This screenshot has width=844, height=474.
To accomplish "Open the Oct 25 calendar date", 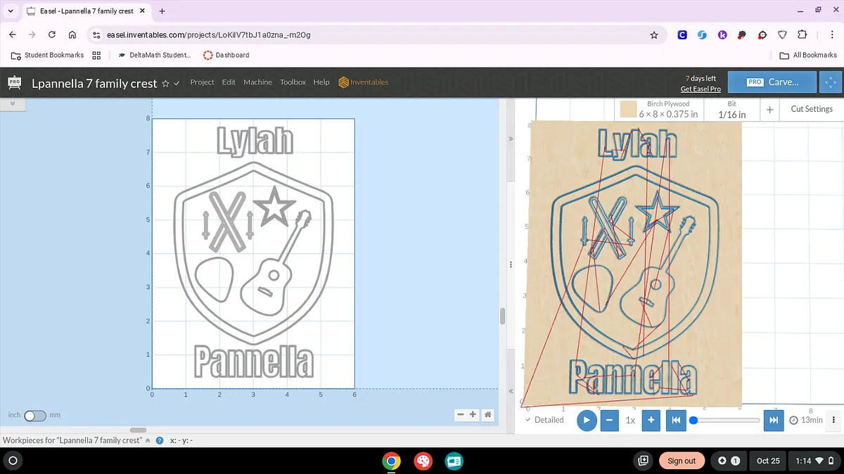I will (768, 461).
